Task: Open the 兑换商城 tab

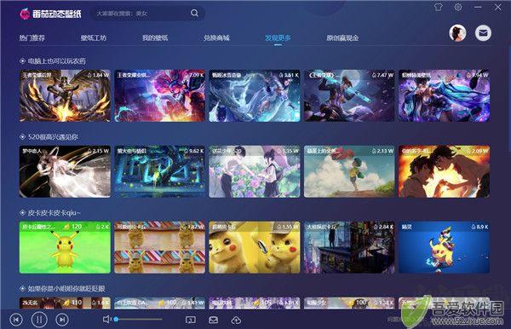Action: [216, 38]
